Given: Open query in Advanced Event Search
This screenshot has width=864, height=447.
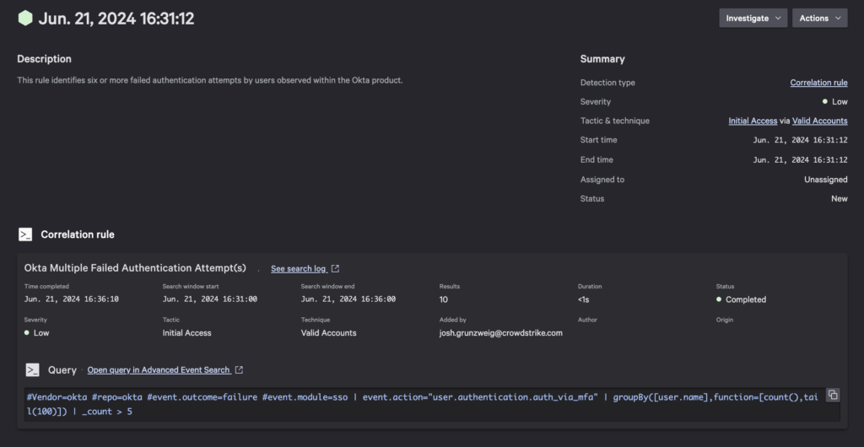Looking at the screenshot, I should point(159,370).
